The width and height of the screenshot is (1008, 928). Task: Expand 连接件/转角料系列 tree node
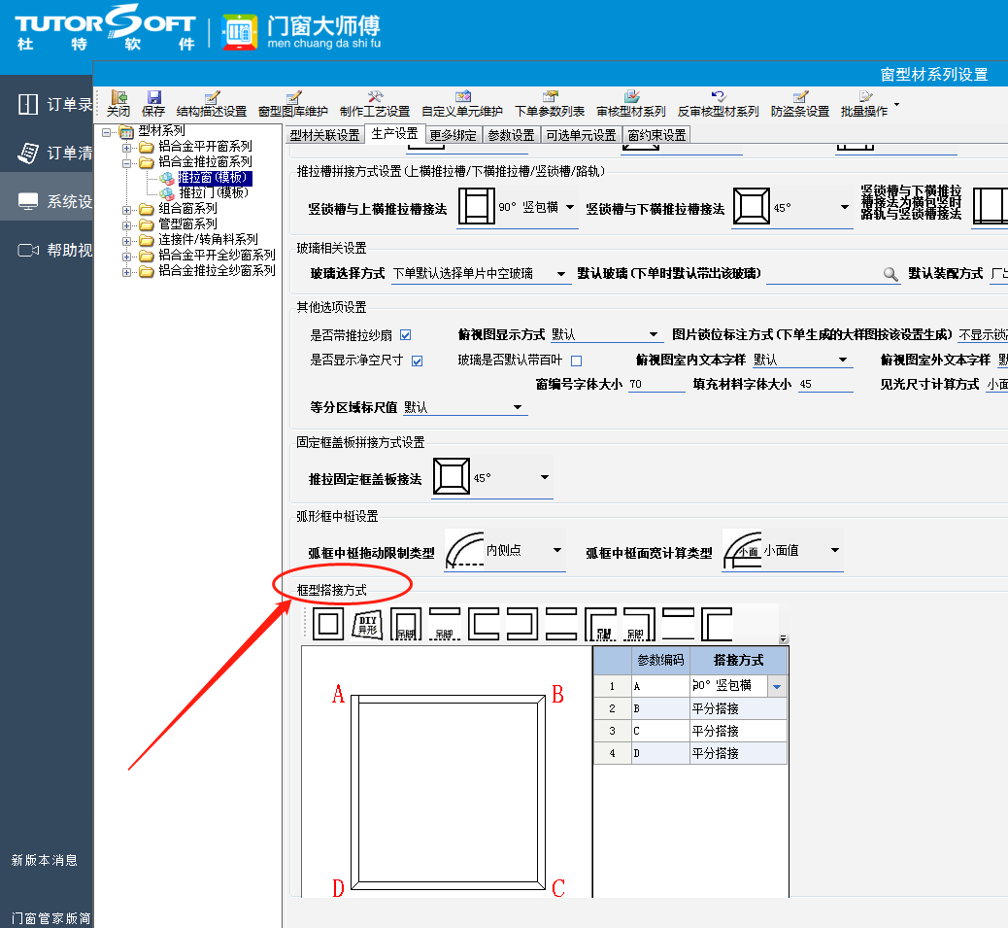click(126, 241)
